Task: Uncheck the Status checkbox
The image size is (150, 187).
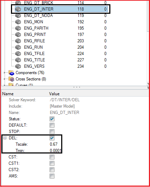Action: pyautogui.click(x=52, y=119)
